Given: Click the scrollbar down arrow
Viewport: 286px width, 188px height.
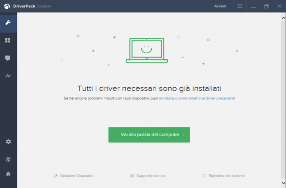Looking at the screenshot, I should [283, 183].
